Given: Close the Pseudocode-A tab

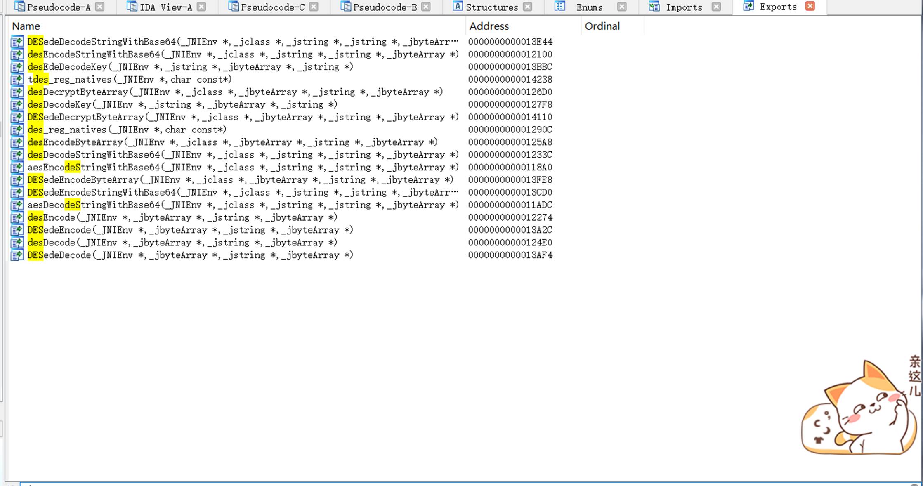Looking at the screenshot, I should click(x=99, y=7).
